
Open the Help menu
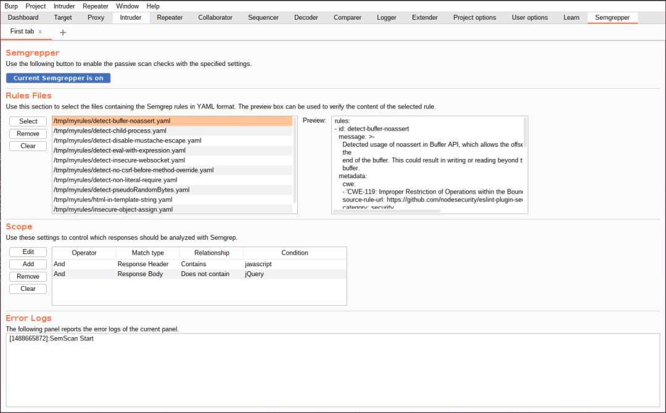[153, 6]
